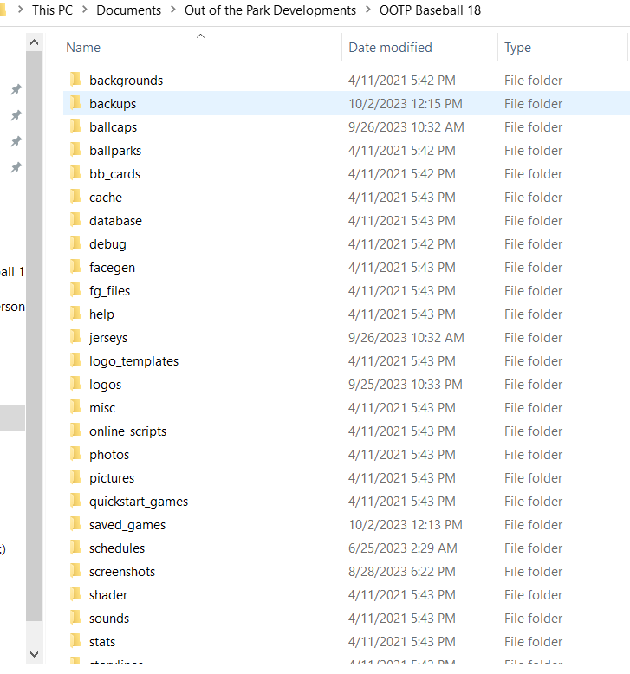Viewport: 630px width, 674px height.
Task: Select the screenshots folder icon
Action: point(75,570)
